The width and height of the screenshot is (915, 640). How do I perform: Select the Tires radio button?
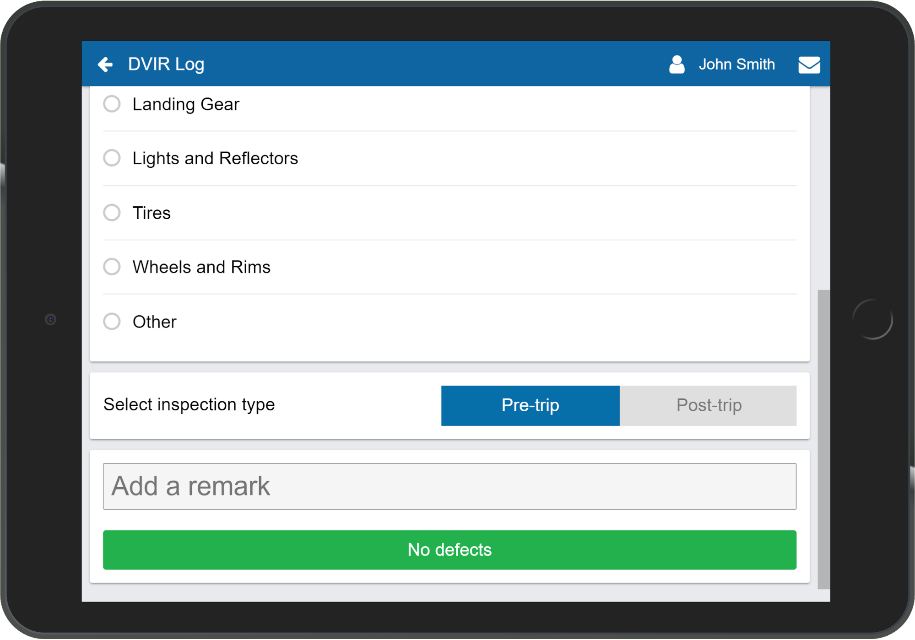tap(112, 213)
